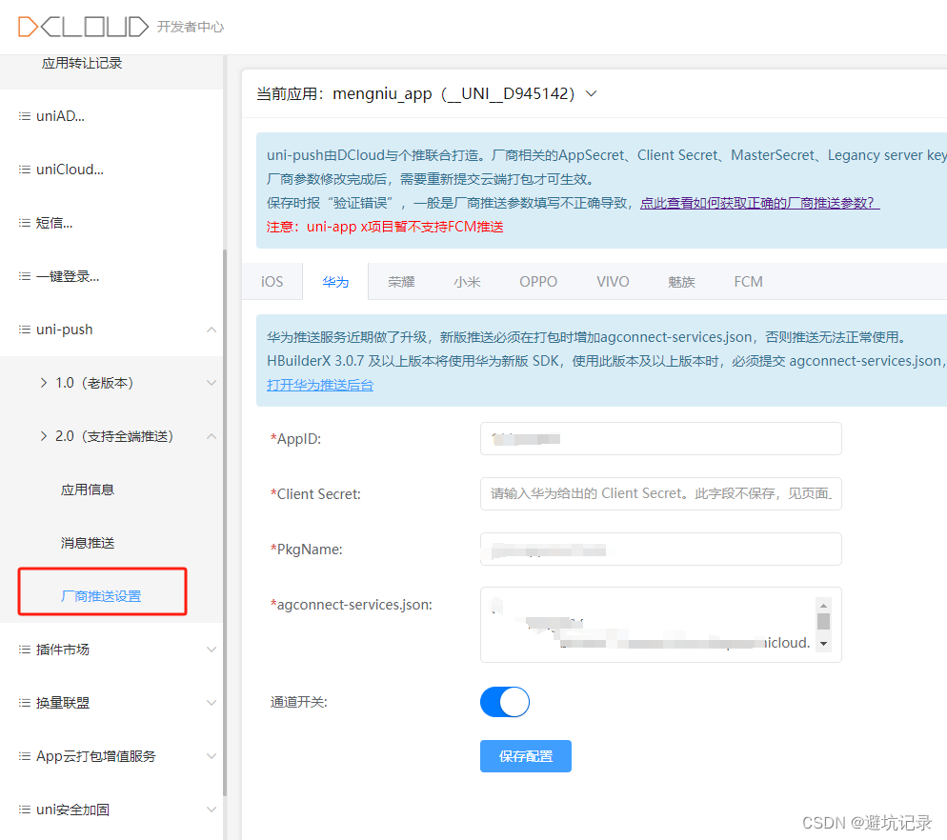947x840 pixels.
Task: Click the 一键登录 list icon
Action: (x=24, y=276)
